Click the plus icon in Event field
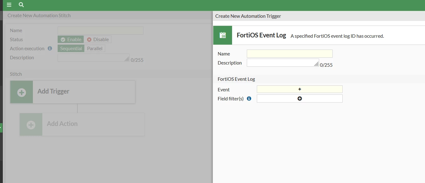This screenshot has height=183, width=425. pyautogui.click(x=300, y=89)
